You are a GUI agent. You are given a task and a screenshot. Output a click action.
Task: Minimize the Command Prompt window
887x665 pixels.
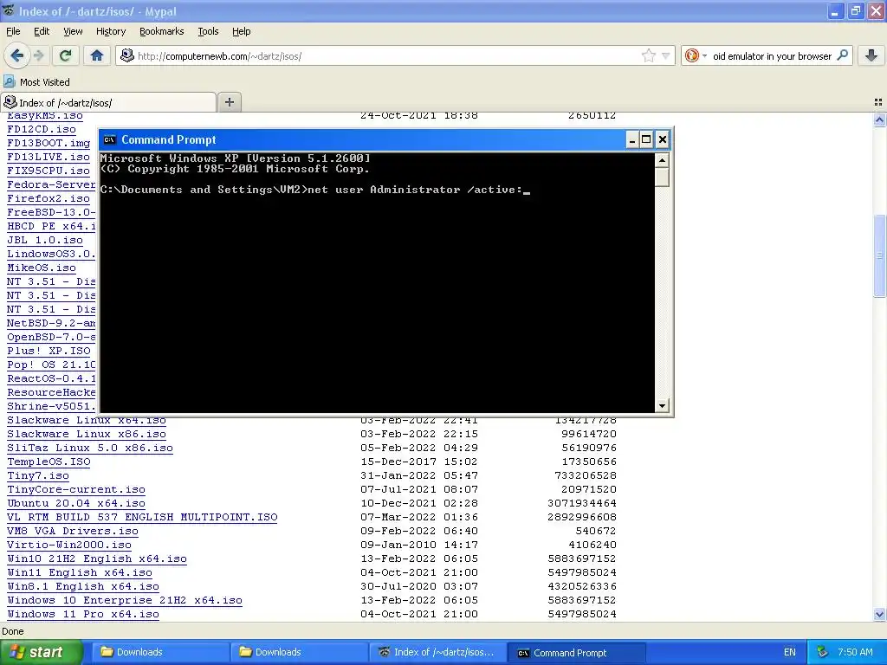pos(632,139)
